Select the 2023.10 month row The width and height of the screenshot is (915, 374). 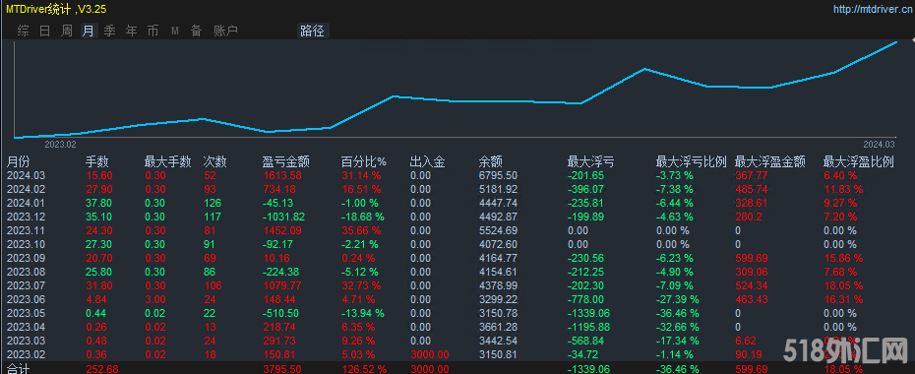[457, 244]
